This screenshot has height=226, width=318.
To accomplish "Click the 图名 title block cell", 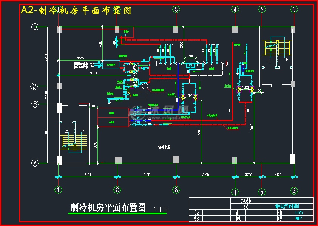I will click(246, 207).
